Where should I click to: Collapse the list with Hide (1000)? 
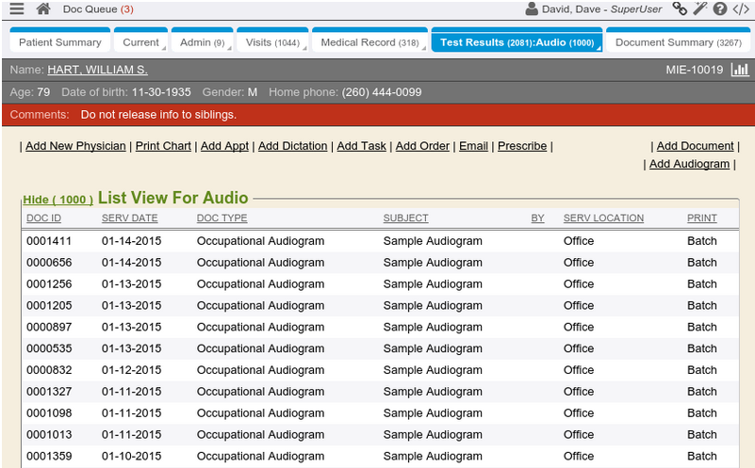coord(57,200)
